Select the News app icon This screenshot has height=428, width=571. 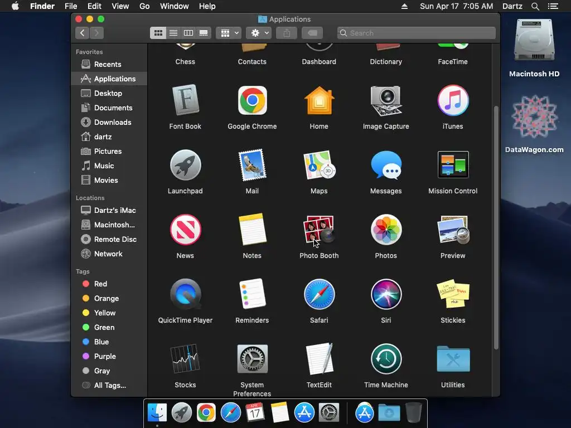(x=185, y=229)
